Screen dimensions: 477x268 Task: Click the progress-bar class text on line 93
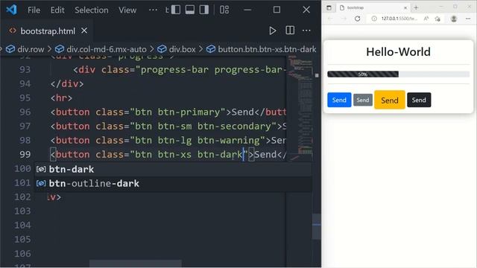tap(174, 69)
